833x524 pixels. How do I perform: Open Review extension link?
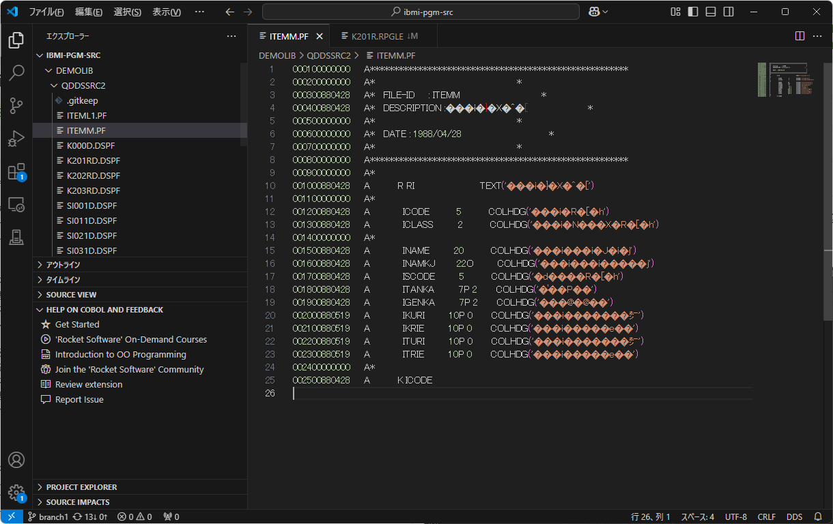coord(89,385)
